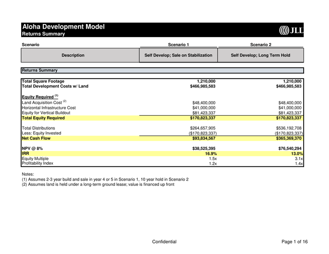The width and height of the screenshot is (329, 254).
Task: Select the 'Scenario 1' column heading
Action: click(178, 45)
